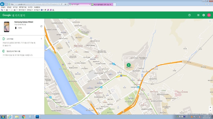Go back using the browser back arrow
Viewport: 213px width, 119px height.
click(x=2, y=4)
